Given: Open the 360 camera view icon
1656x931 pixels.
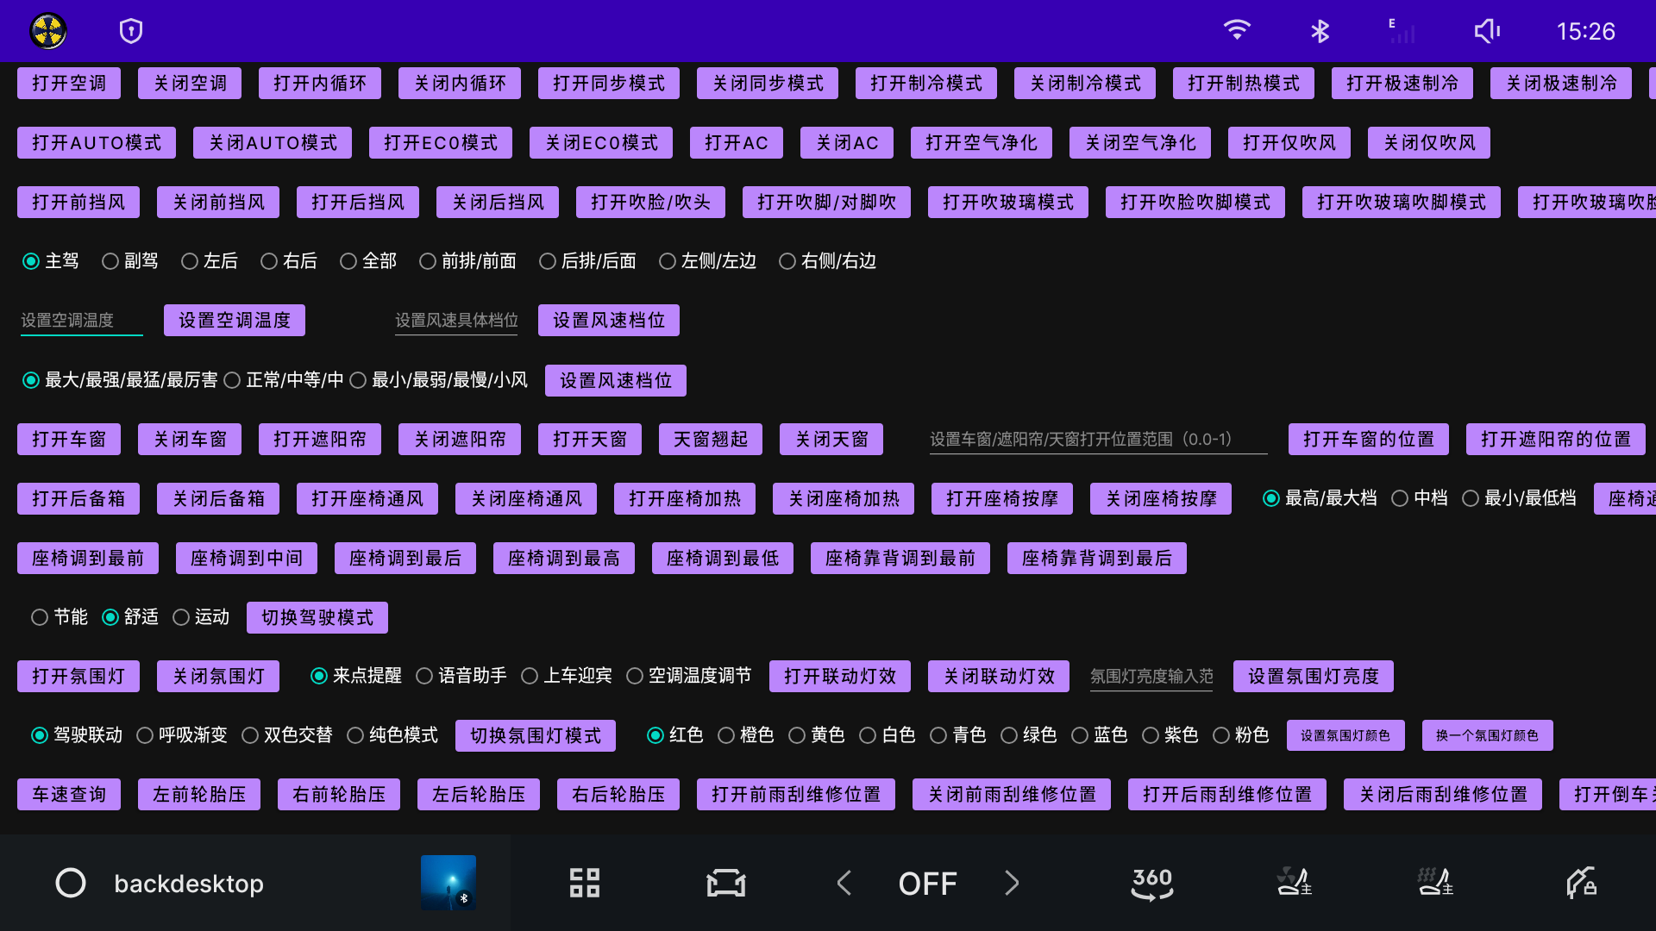Looking at the screenshot, I should (x=1151, y=883).
